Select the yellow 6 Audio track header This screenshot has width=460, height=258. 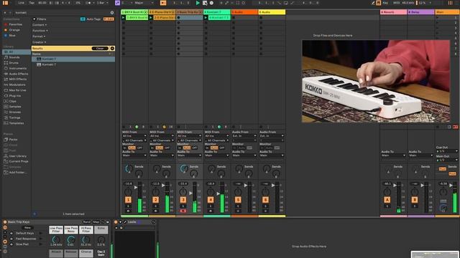(272, 12)
